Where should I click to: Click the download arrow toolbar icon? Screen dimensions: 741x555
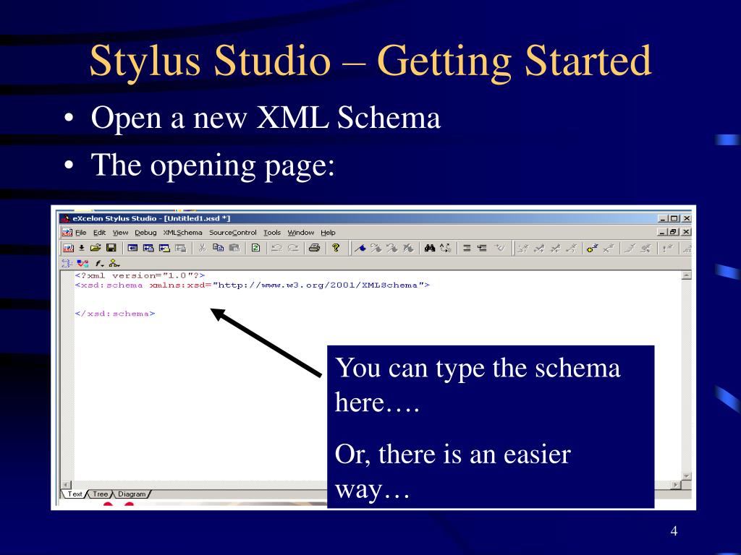click(x=81, y=248)
